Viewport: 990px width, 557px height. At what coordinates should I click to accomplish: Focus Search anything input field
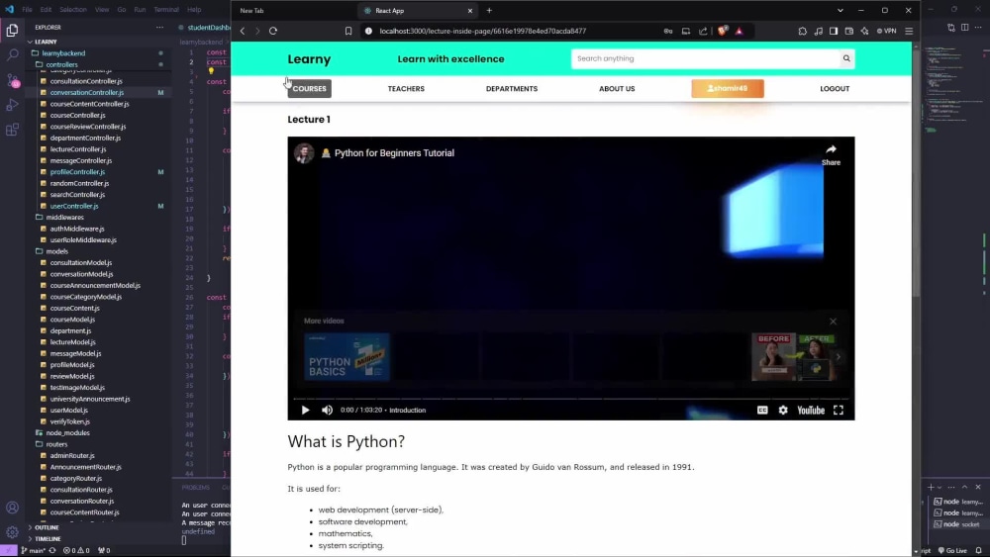pyautogui.click(x=705, y=58)
